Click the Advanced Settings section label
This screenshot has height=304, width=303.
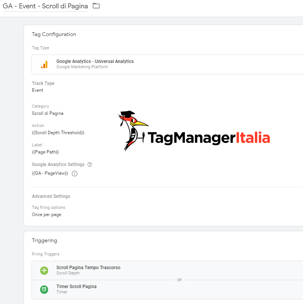[x=51, y=196]
